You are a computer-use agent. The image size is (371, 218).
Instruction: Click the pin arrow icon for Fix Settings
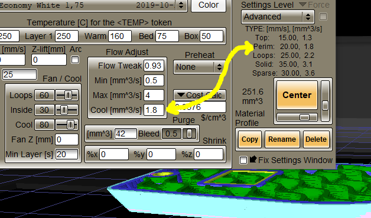pos(253,159)
